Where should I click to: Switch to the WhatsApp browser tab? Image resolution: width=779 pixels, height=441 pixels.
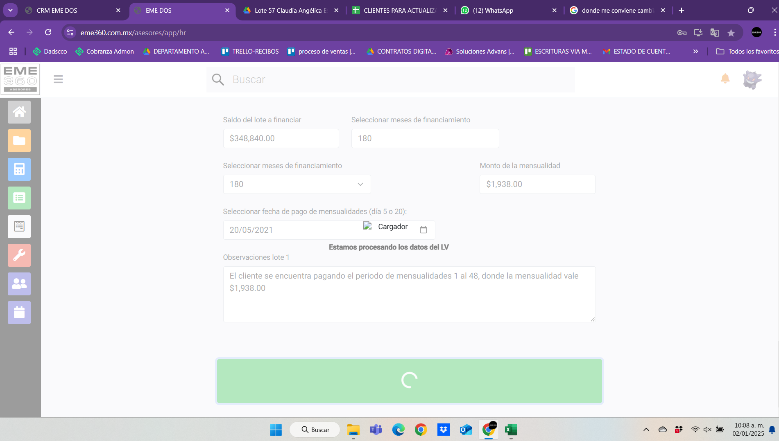coord(493,11)
